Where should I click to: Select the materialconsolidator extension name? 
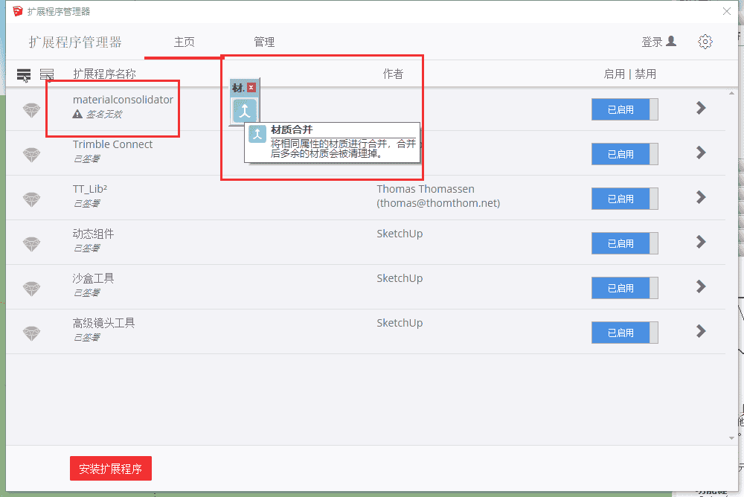(x=123, y=100)
